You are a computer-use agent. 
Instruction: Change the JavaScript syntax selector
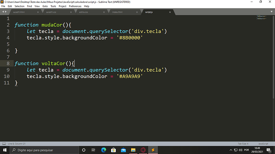click(x=263, y=144)
